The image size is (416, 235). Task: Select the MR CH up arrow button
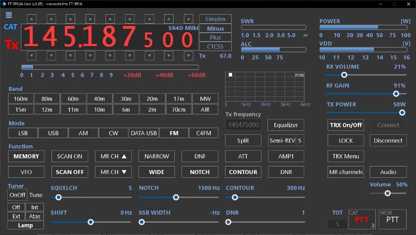(113, 156)
